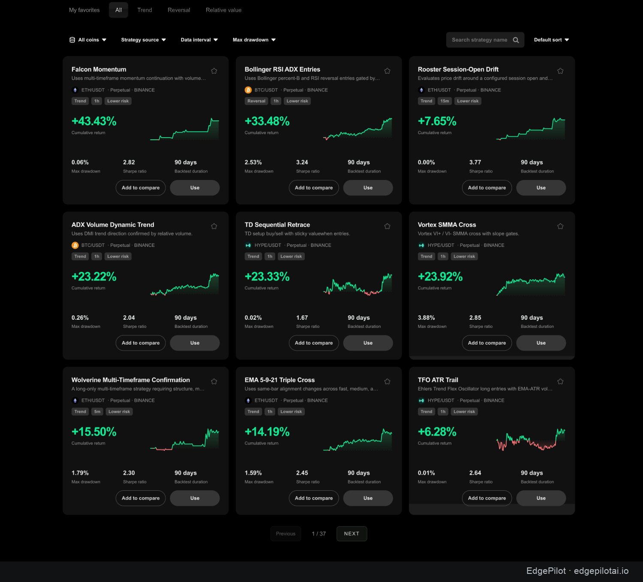643x582 pixels.
Task: Open the Vortex SMMA Cross return chart
Action: pos(531,284)
